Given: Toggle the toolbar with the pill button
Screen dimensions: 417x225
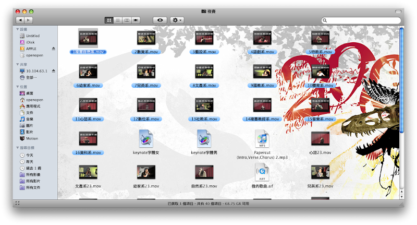Looking at the screenshot, I should [398, 11].
